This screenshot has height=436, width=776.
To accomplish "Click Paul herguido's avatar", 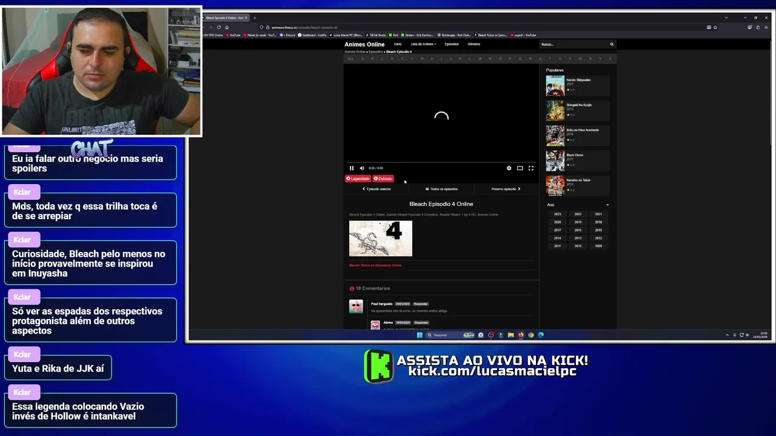I will 356,306.
